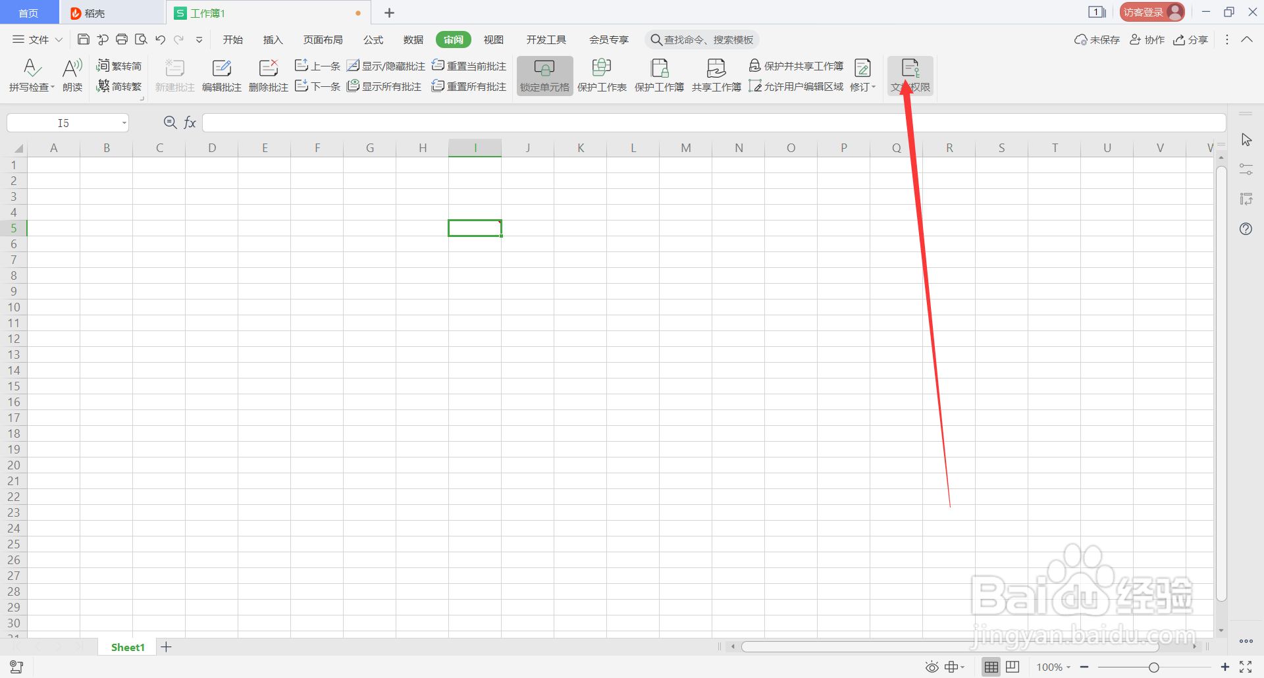This screenshot has width=1264, height=678.
Task: Expand the File menu dropdown arrow
Action: (59, 39)
